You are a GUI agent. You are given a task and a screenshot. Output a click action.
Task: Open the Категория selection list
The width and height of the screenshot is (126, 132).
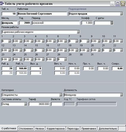coord(60,95)
